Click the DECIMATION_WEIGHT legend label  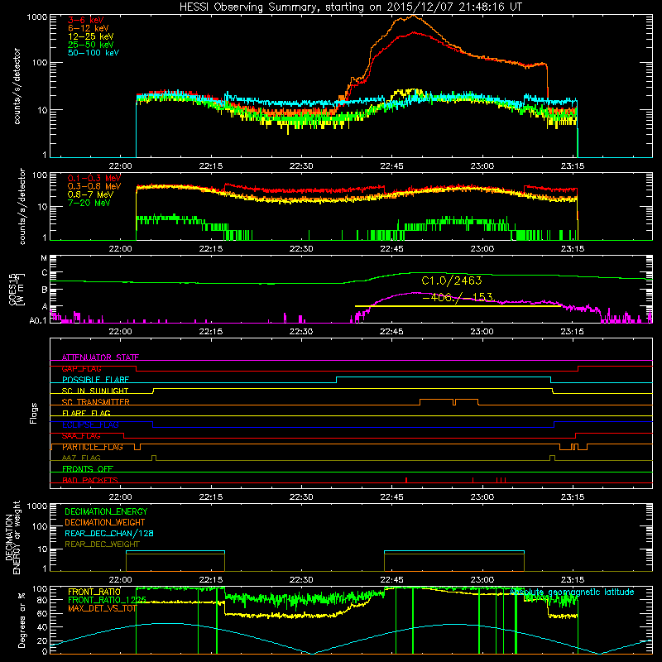(x=105, y=522)
